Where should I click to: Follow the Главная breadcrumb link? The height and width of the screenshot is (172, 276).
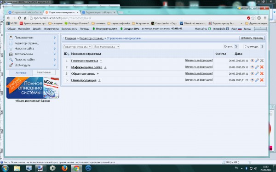click(x=70, y=38)
